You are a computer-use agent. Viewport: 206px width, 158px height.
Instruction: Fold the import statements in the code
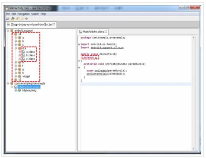79,44
